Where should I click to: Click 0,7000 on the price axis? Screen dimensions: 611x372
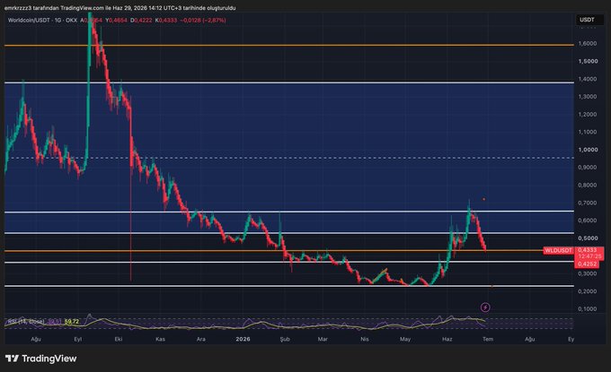pos(588,203)
